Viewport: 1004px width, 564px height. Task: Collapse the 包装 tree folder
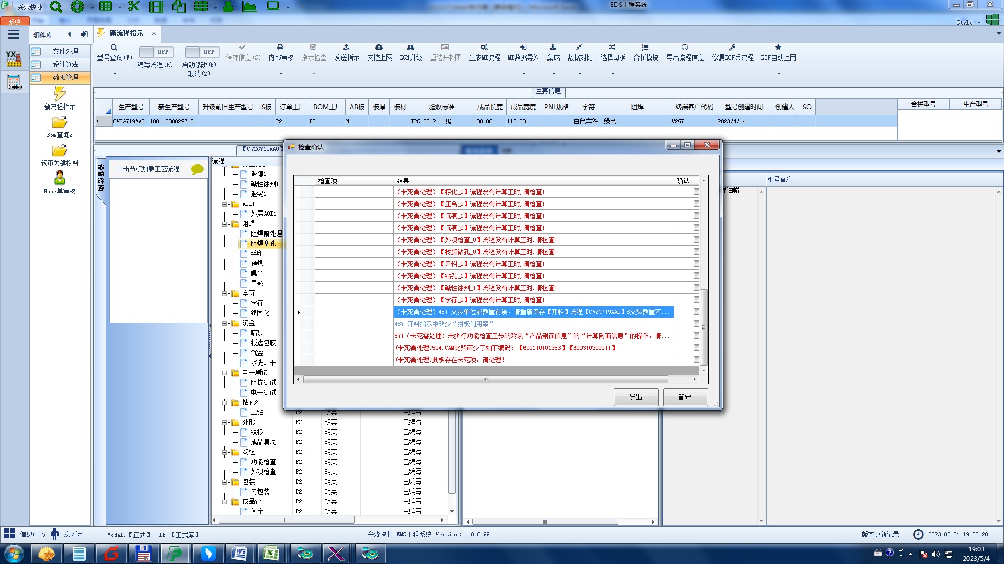pos(225,482)
